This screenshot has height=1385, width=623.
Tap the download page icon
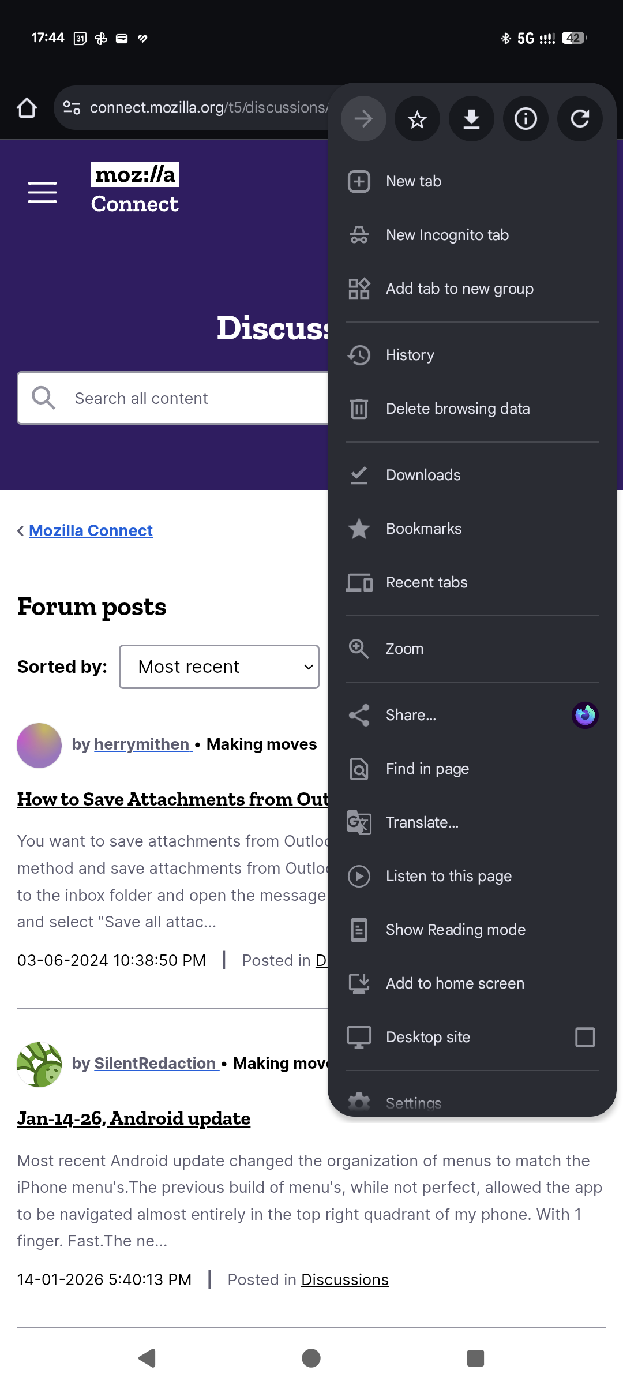(x=471, y=119)
